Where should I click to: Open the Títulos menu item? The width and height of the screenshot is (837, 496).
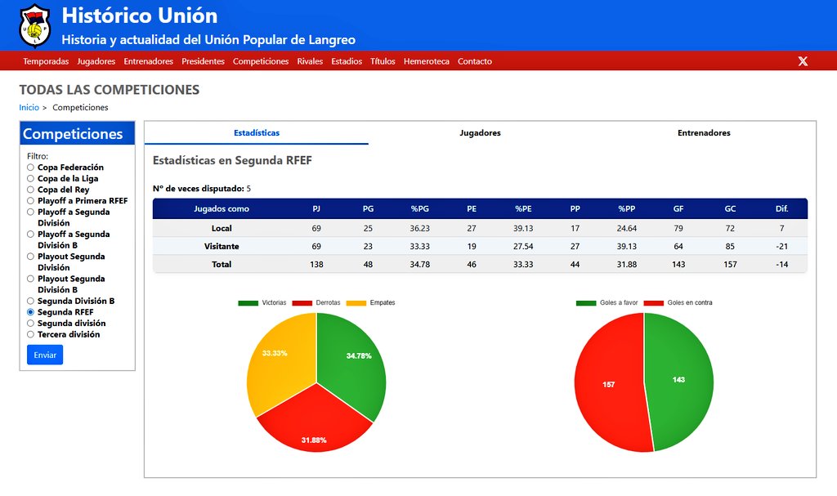383,61
